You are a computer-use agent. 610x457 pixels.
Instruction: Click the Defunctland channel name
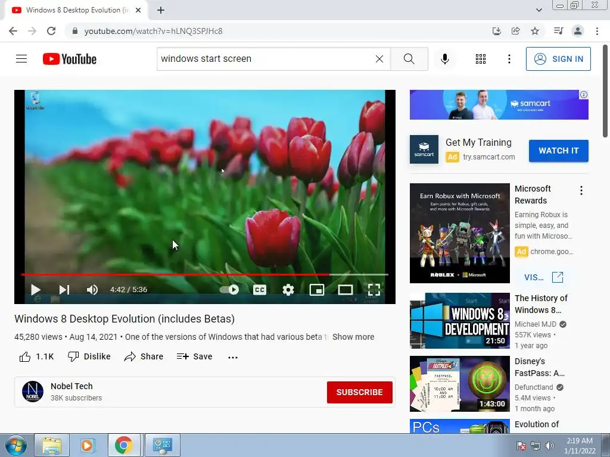[534, 387]
